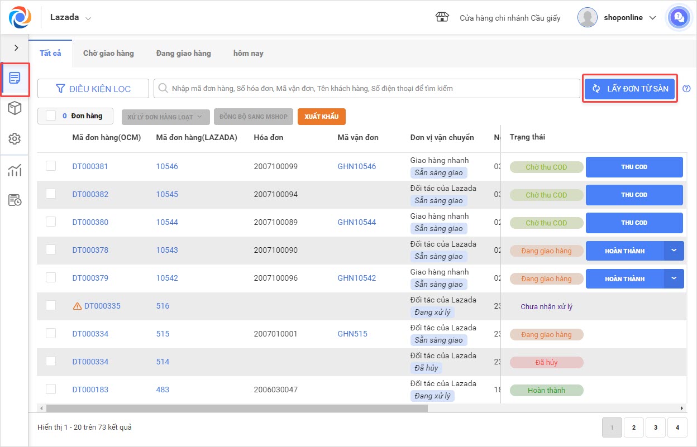This screenshot has height=447, width=697.
Task: Click the LẤY ĐƠN TỪ SÀN button
Action: 630,89
